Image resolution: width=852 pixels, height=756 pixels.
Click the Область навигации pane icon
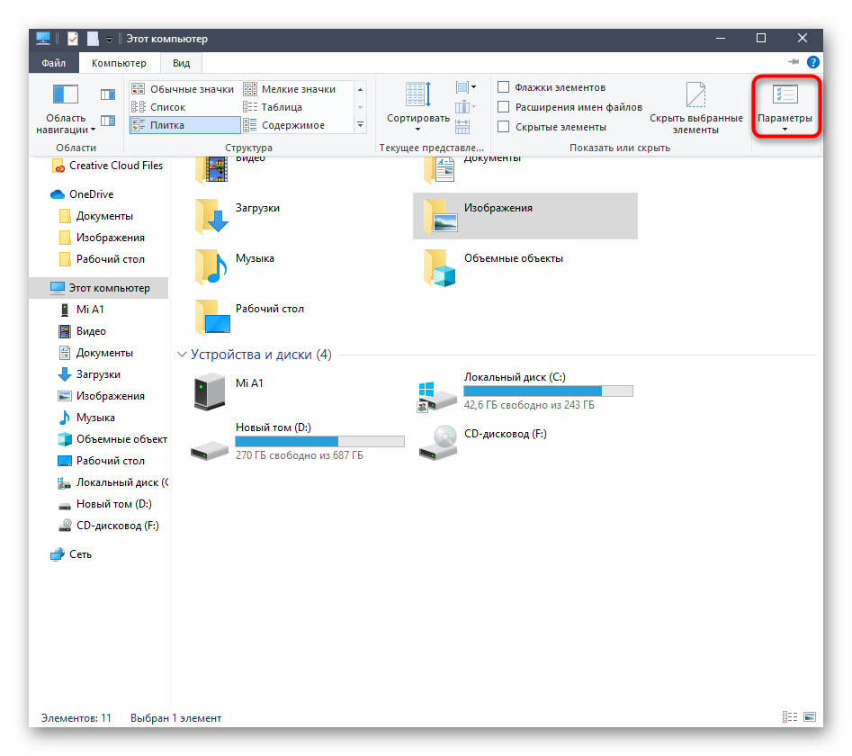67,97
